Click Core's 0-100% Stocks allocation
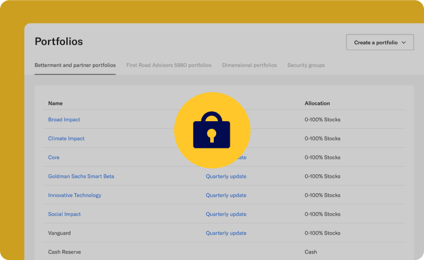The width and height of the screenshot is (424, 260). (322, 157)
